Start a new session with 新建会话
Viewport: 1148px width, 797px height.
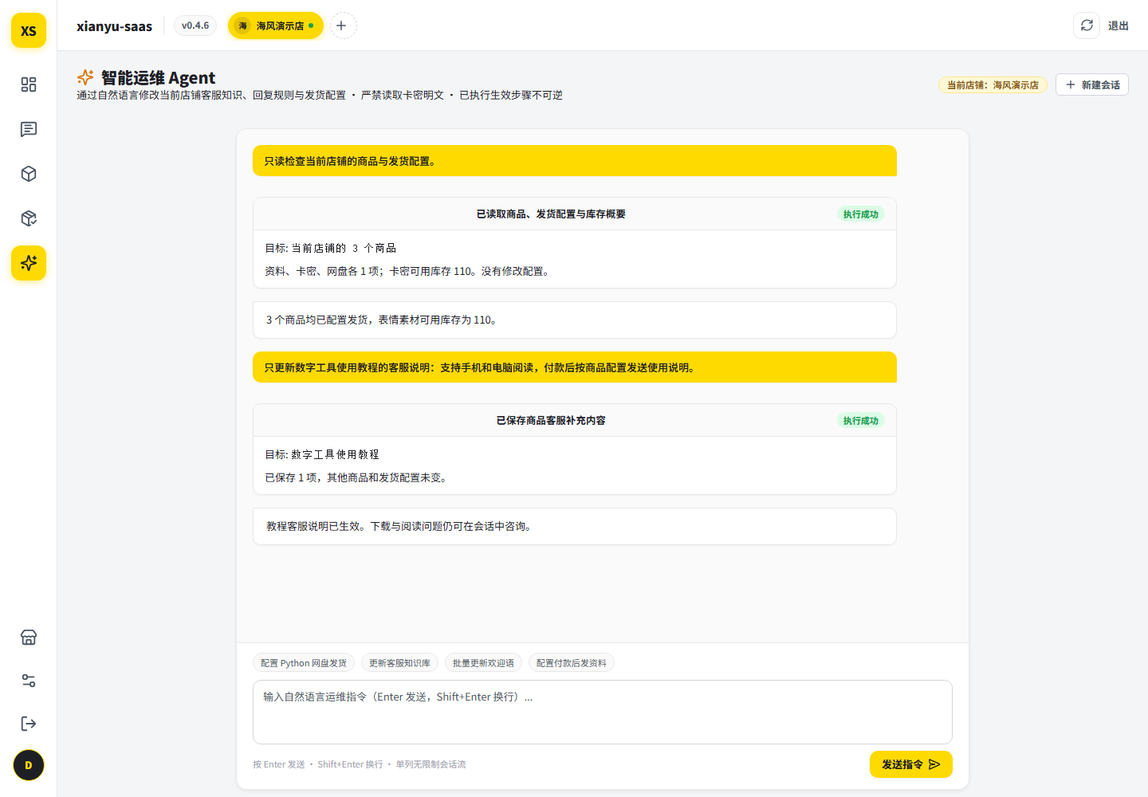pos(1092,84)
